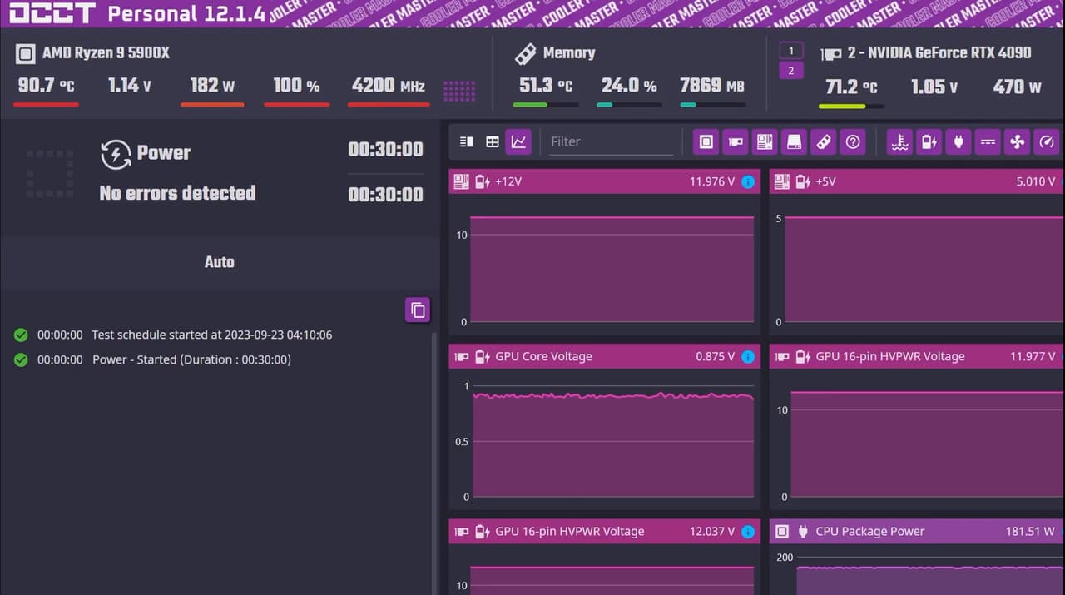Click the CPU core dot-grid indicator
The height and width of the screenshot is (595, 1065).
tap(459, 91)
